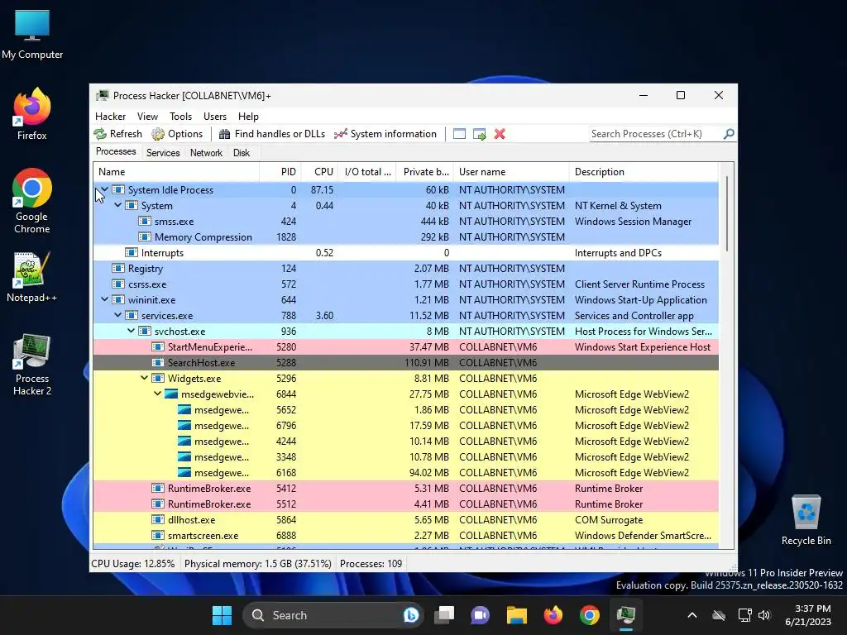Viewport: 847px width, 635px height.
Task: Open Task View from taskbar
Action: click(x=444, y=615)
